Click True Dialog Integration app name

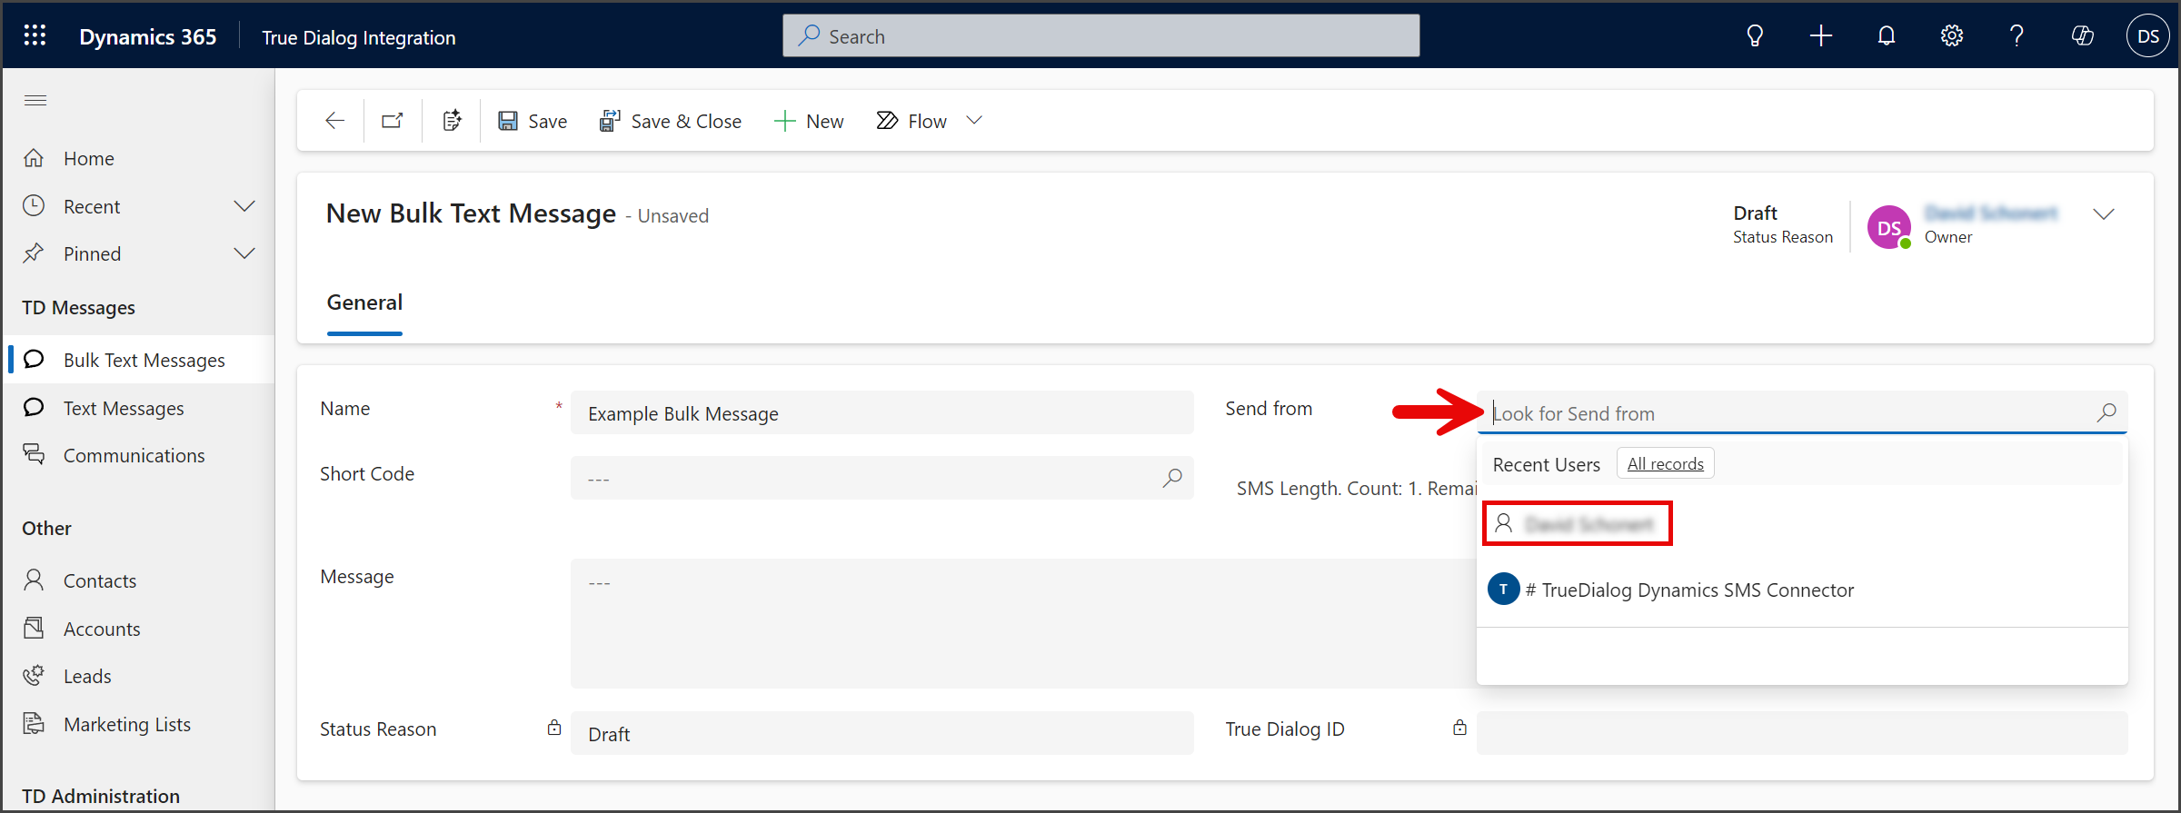pos(359,38)
